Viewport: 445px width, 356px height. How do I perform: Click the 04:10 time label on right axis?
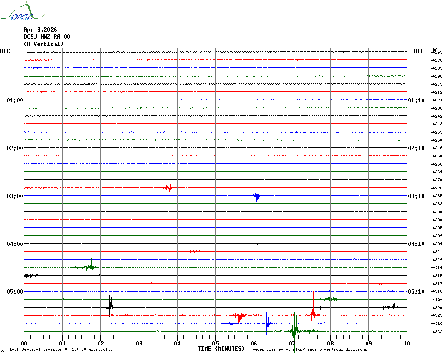point(416,244)
